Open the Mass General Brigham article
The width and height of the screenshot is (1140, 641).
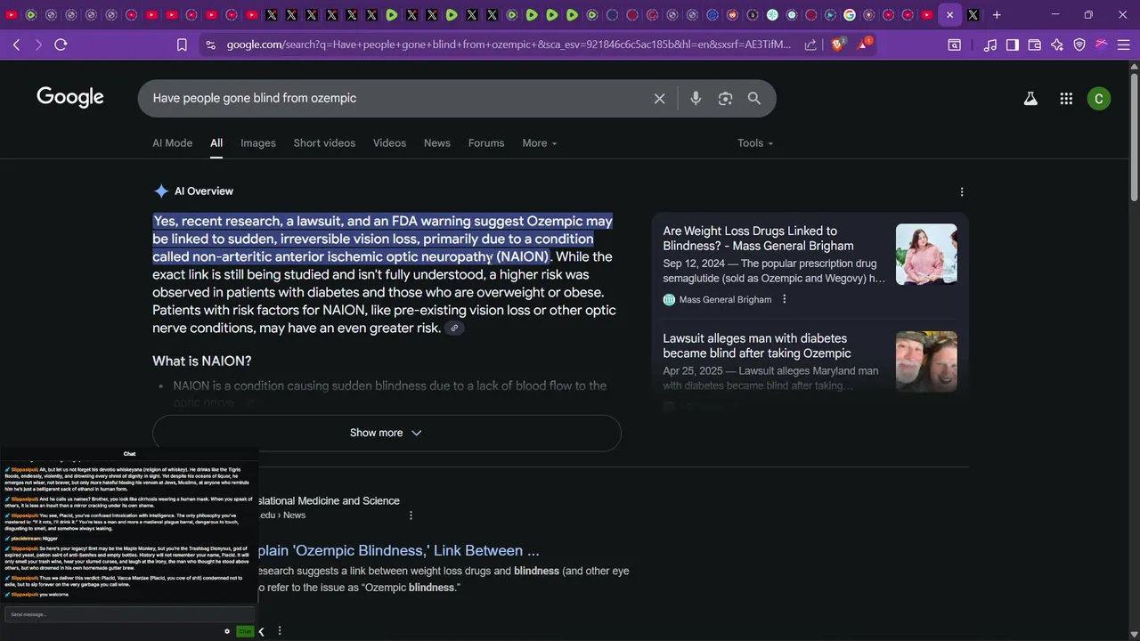758,239
